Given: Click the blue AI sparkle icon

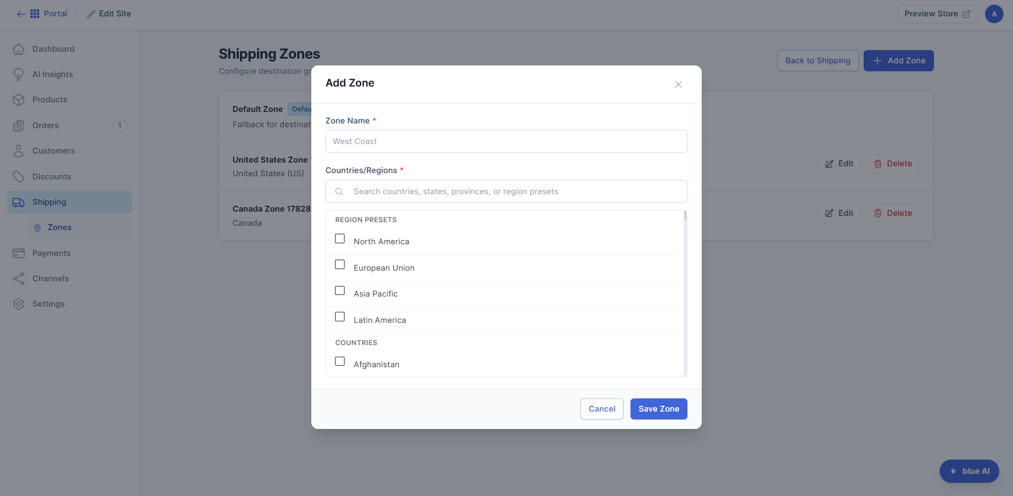Looking at the screenshot, I should point(953,471).
